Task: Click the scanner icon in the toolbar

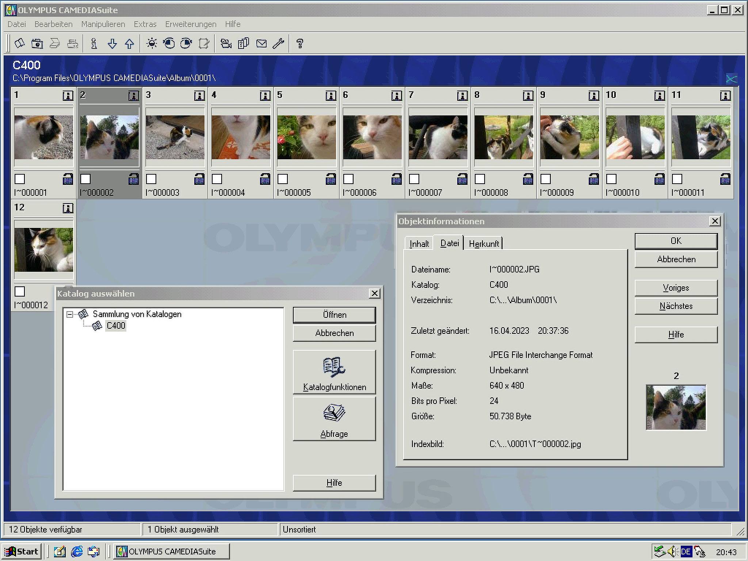Action: coord(55,43)
